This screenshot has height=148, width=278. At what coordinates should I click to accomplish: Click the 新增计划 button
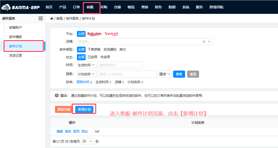coord(84,109)
